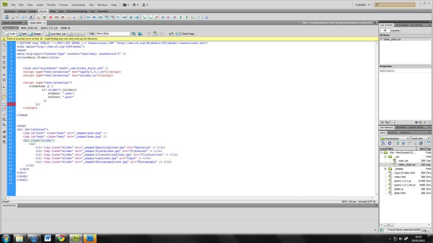Click the Add Property link
Image resolution: width=433 pixels, height=243 pixels.
(387, 70)
